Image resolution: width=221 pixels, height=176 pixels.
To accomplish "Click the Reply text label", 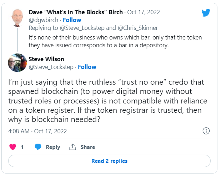I will click(x=53, y=147).
